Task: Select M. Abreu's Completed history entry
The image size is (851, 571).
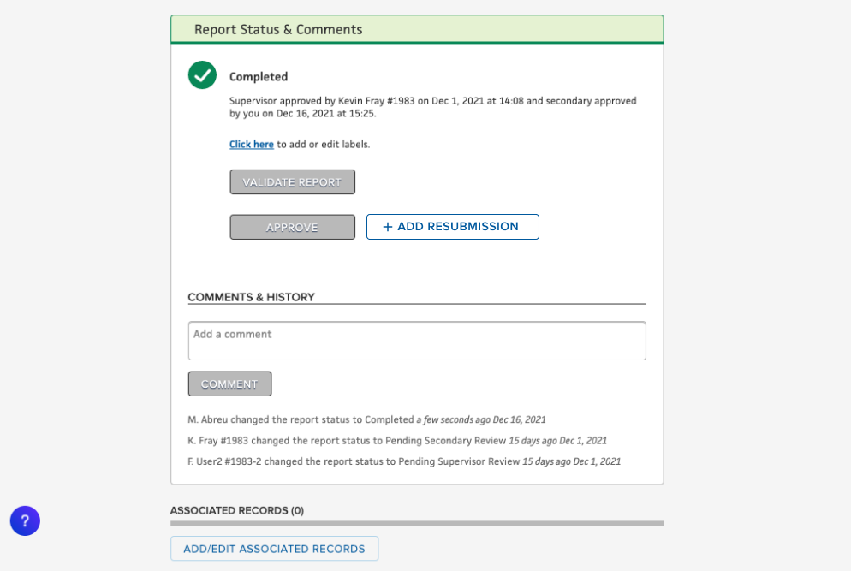Action: (366, 420)
